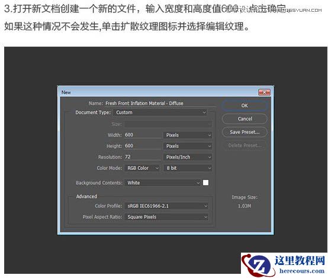Click the herecours.com site logo
Image resolution: width=328 pixels, height=278 pixels.
coord(284,265)
